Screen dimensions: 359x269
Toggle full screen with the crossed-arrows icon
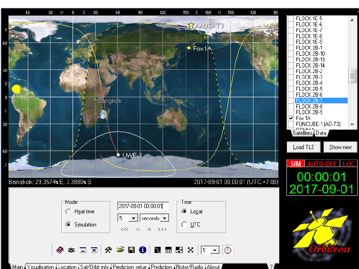point(190,250)
